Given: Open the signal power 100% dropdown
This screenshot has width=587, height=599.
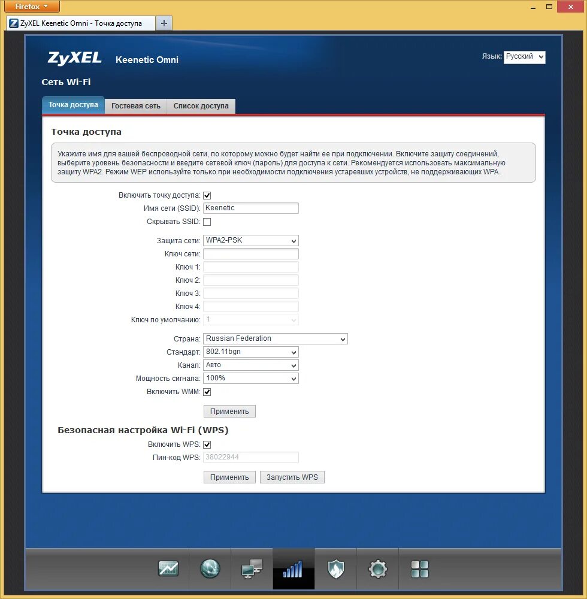Looking at the screenshot, I should 250,378.
